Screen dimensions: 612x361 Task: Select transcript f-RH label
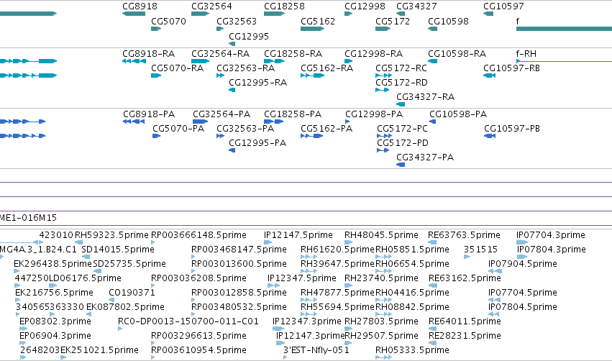526,54
